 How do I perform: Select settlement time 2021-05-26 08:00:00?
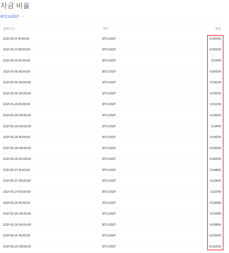tap(17, 213)
